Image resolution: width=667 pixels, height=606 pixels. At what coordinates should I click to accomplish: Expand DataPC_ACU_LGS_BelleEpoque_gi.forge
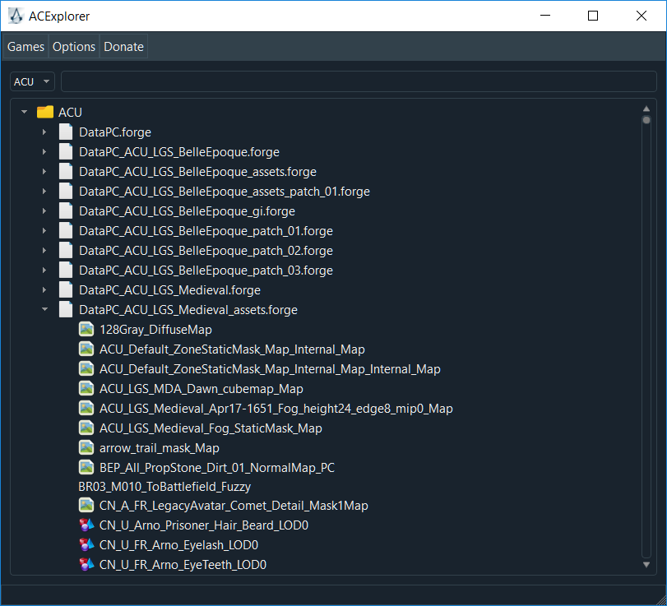pyautogui.click(x=44, y=211)
